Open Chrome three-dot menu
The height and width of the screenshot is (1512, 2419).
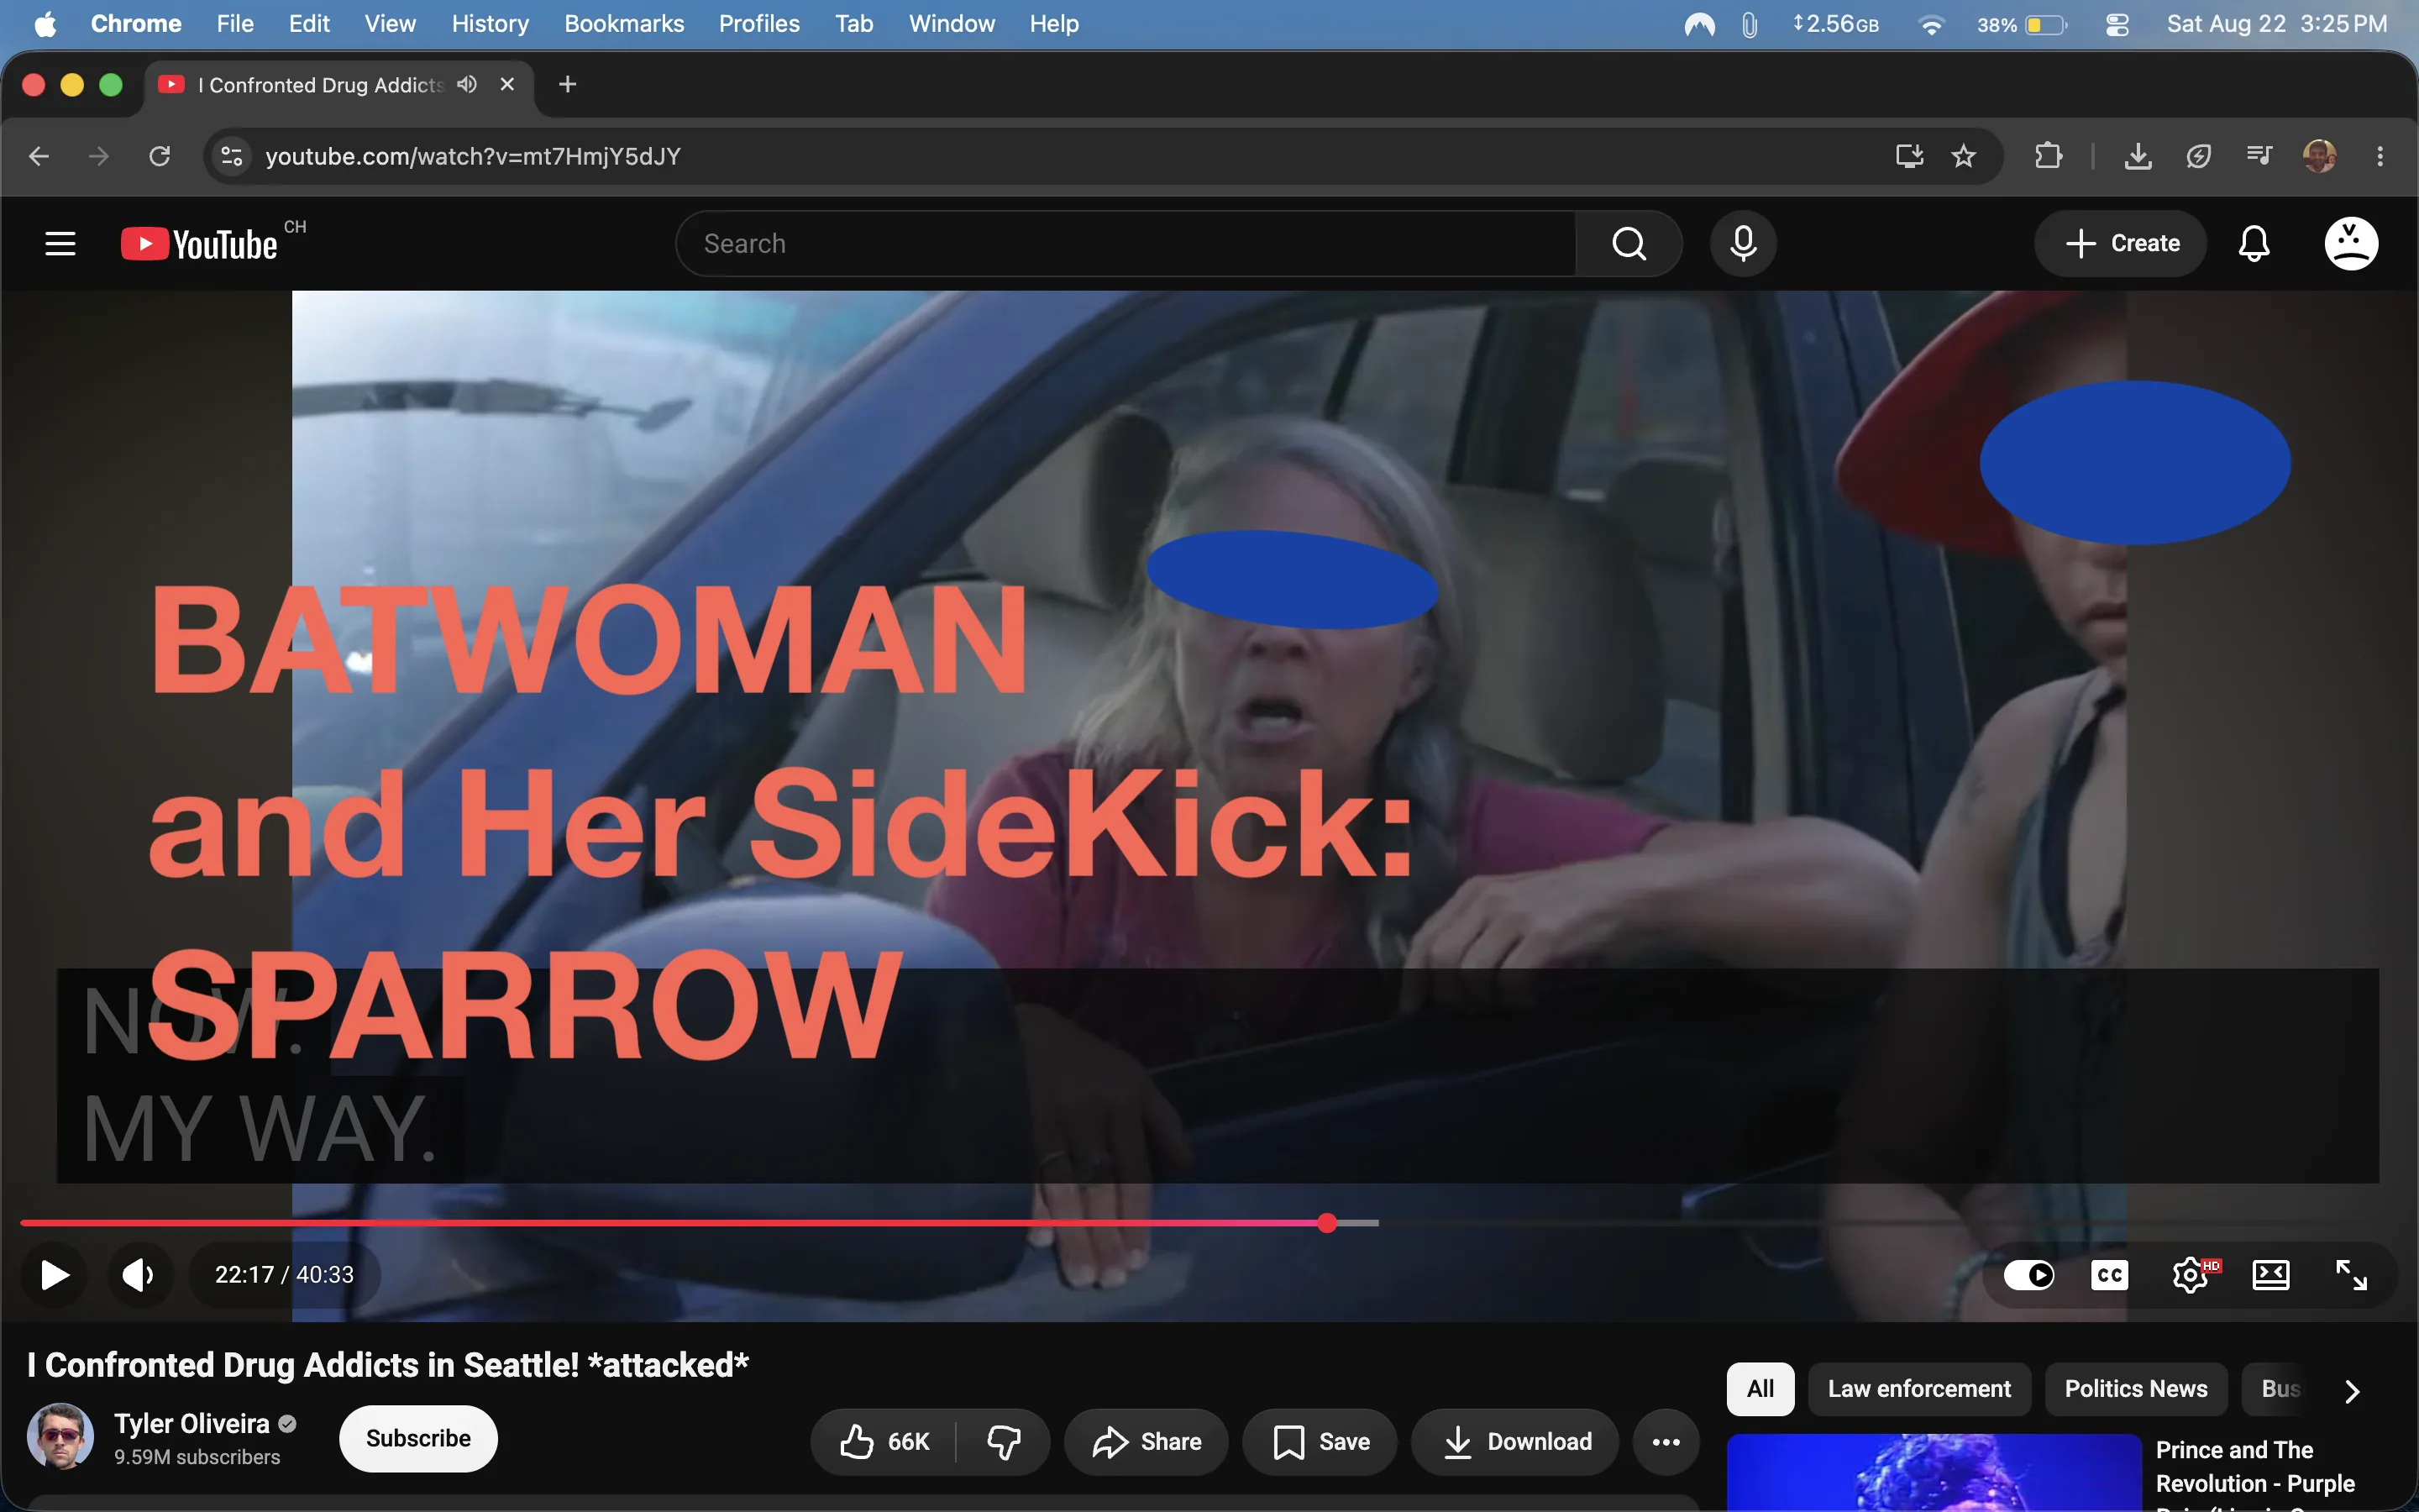pos(2380,156)
